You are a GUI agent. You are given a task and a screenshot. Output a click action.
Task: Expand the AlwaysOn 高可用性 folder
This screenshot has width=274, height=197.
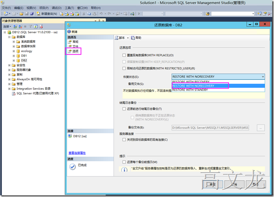9,79
